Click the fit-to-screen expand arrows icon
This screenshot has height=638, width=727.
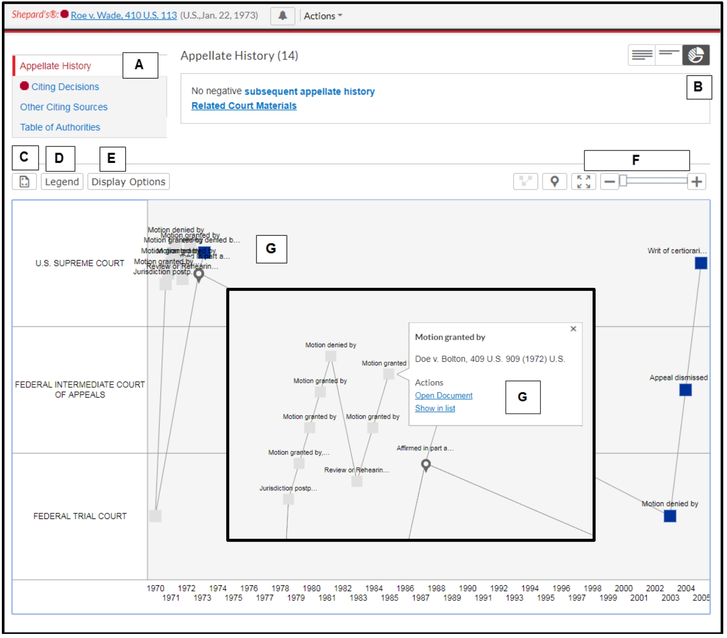583,182
